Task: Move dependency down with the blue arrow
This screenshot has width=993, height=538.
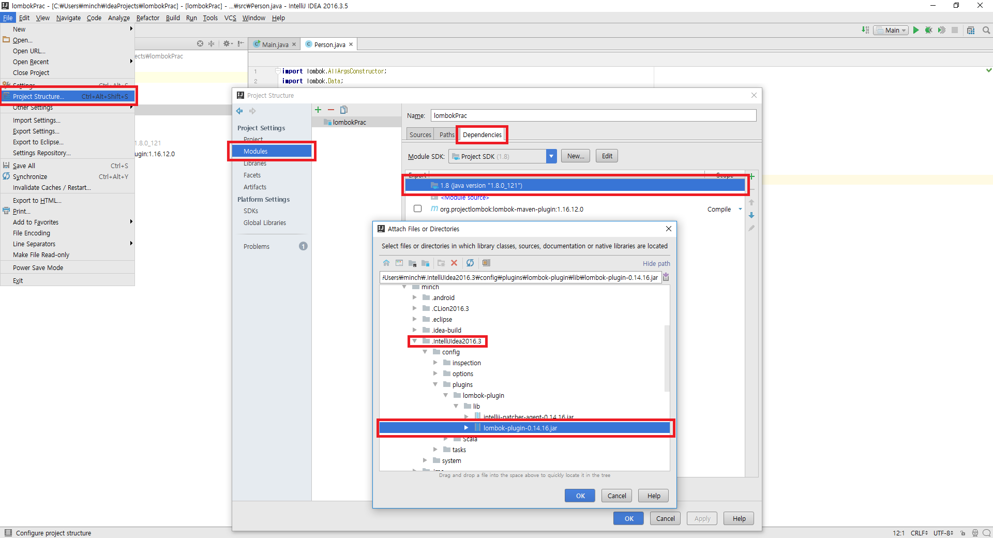Action: (751, 215)
